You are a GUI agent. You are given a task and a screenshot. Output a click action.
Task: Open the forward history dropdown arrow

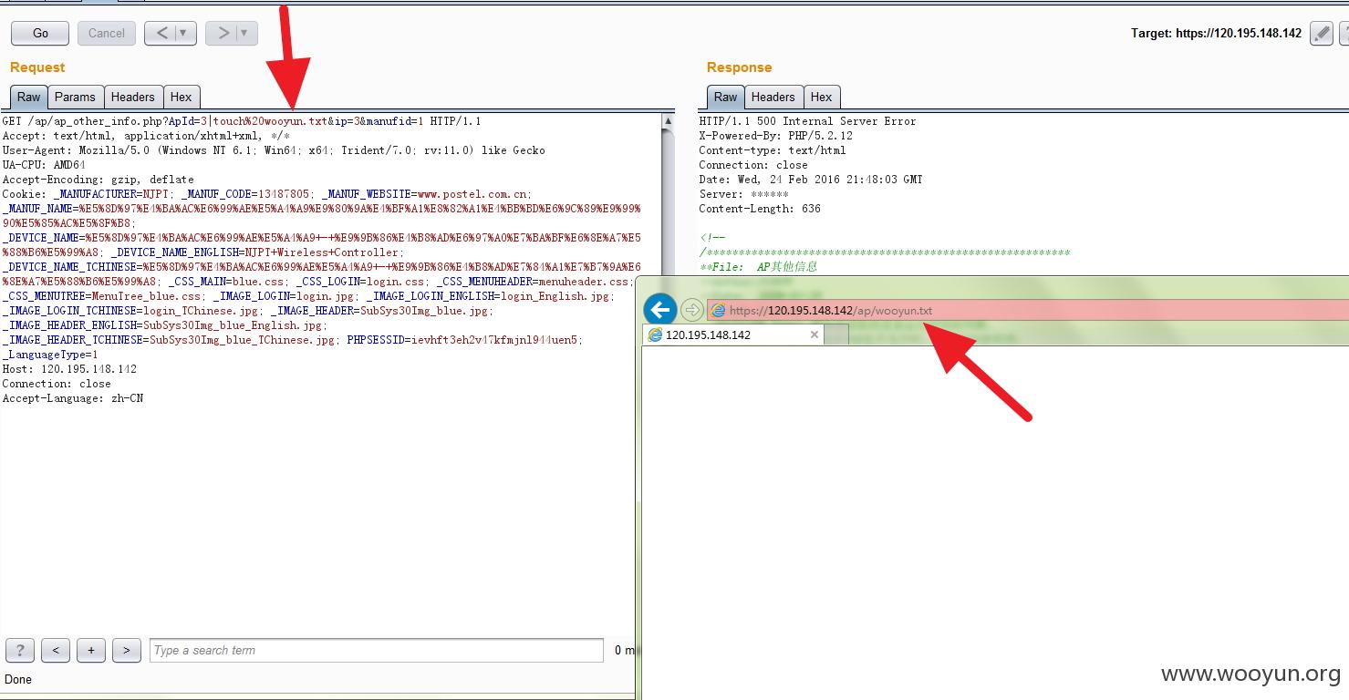pos(246,33)
